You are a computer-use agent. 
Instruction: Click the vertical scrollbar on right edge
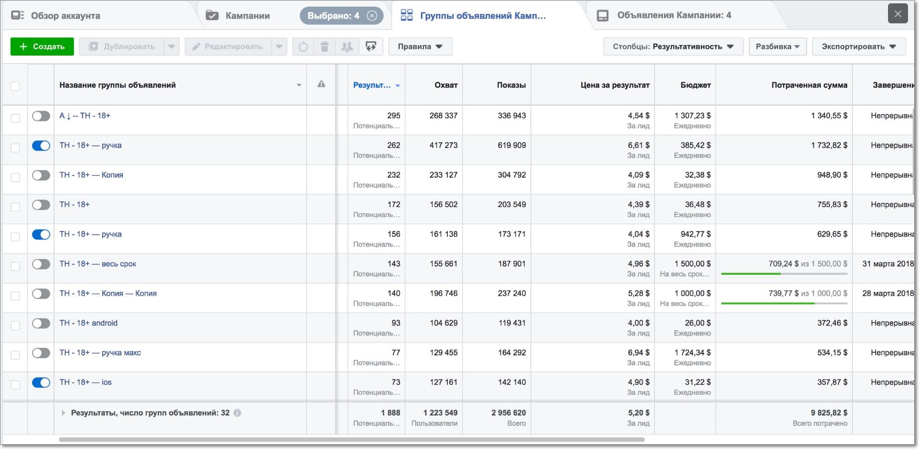pos(914,152)
